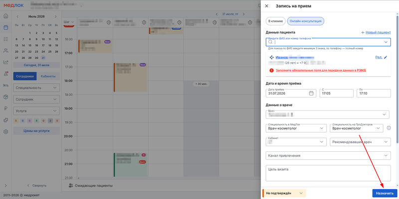
Task: Open Цены на услуги
Action: [x=36, y=131]
